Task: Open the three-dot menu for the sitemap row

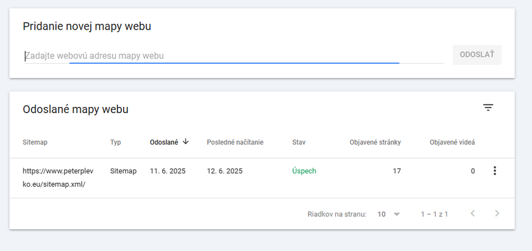Action: point(494,171)
